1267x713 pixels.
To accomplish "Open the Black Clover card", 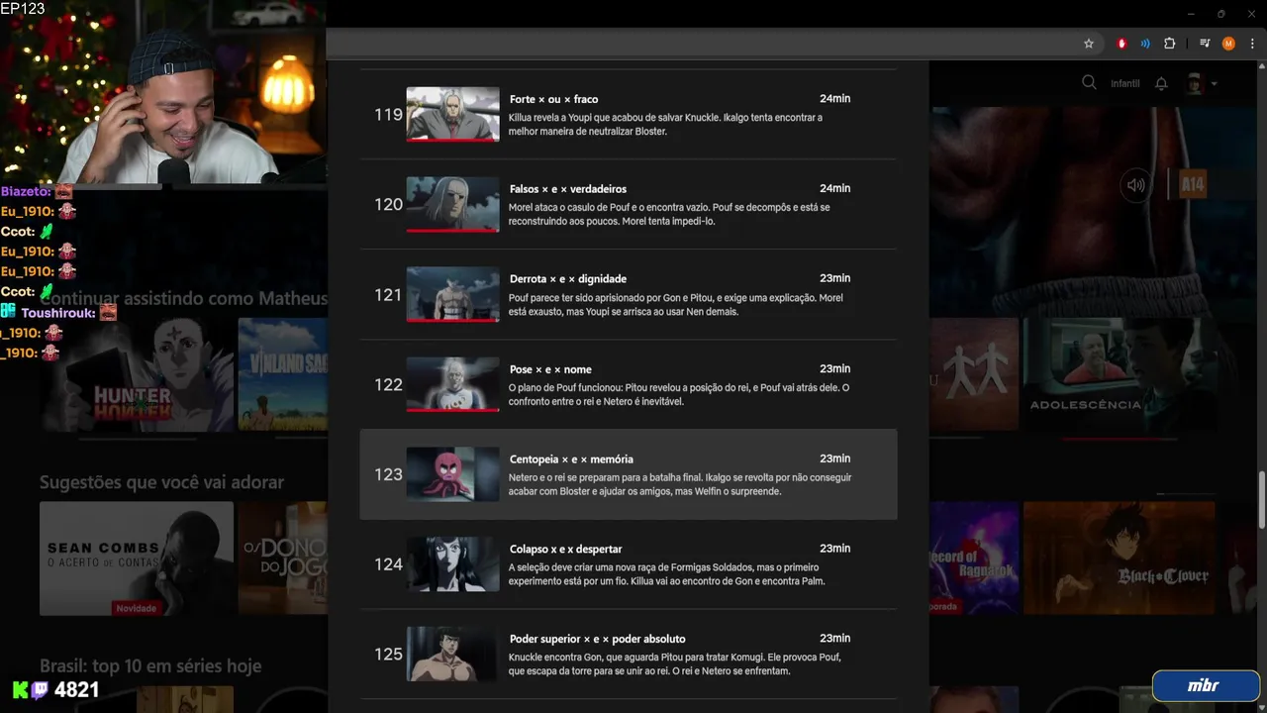I will [1119, 559].
